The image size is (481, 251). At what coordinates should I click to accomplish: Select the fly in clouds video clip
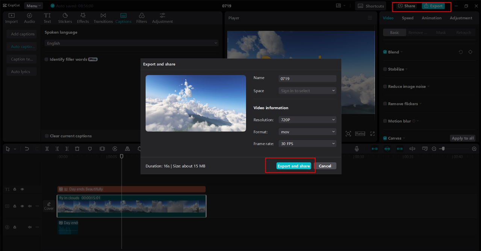tap(132, 206)
